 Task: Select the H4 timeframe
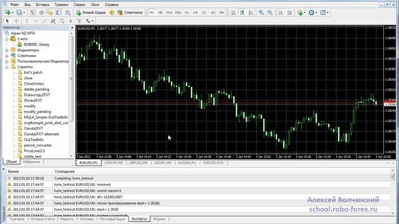coord(195,12)
